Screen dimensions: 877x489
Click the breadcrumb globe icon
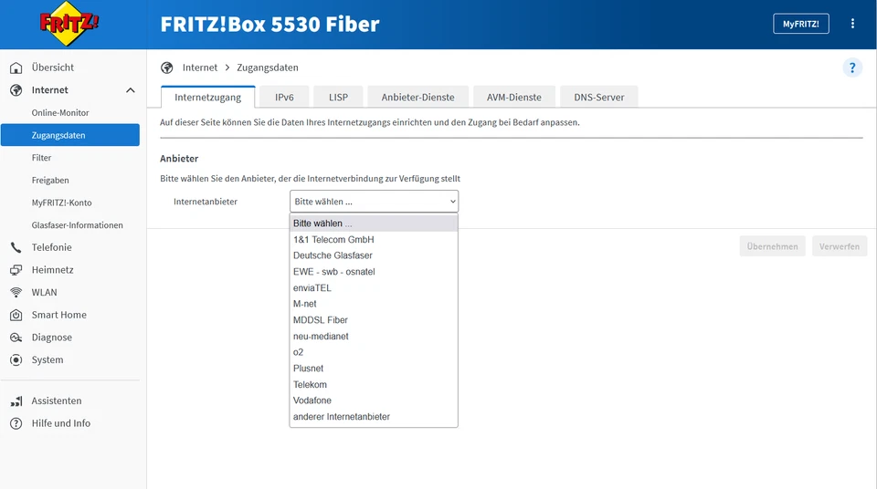click(166, 68)
